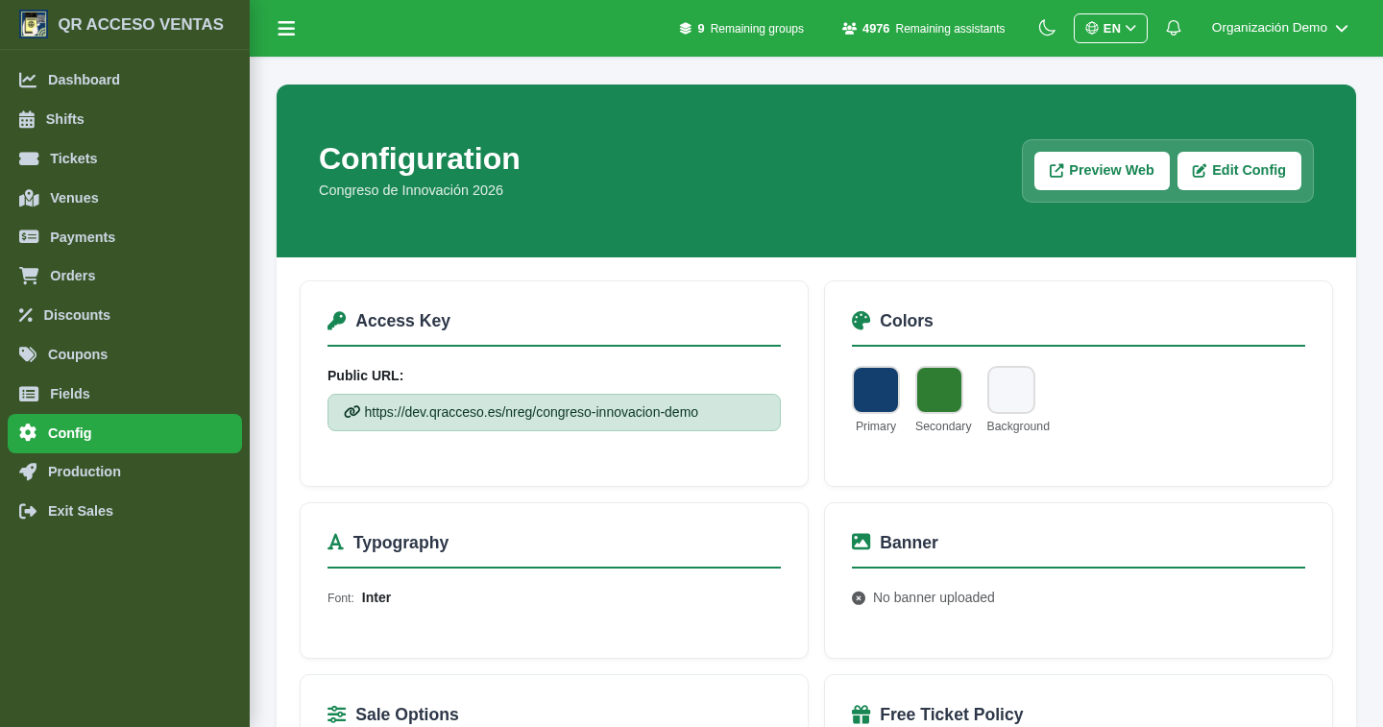Open notifications bell
Screen dimensions: 1383x727
coord(1174,28)
